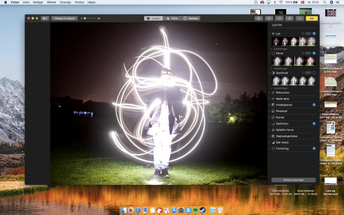Click the Lys brightness thumbnail strip
This screenshot has height=215, width=344.
pos(293,42)
